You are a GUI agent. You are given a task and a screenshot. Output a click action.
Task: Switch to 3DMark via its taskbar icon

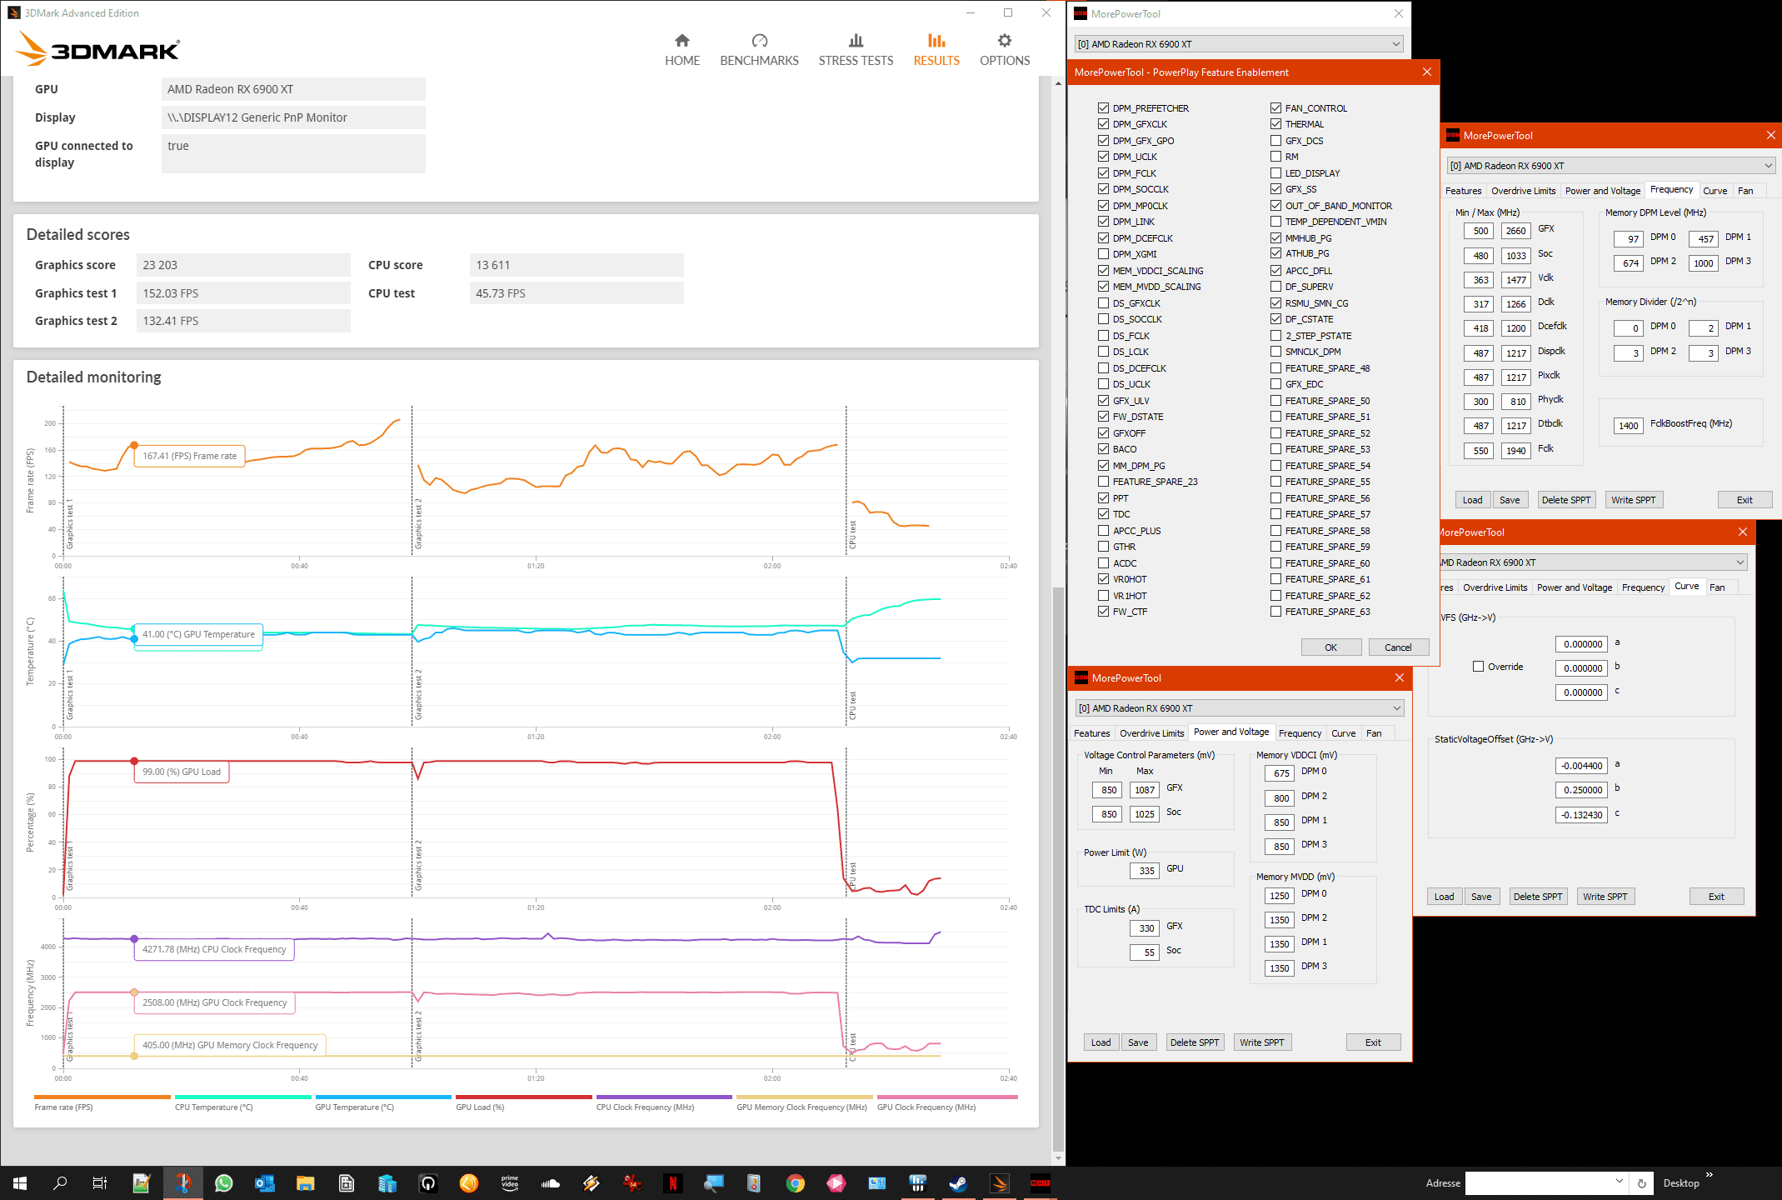[x=999, y=1182]
